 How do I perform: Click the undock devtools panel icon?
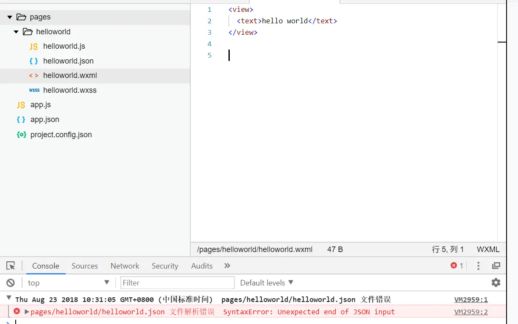pos(496,266)
